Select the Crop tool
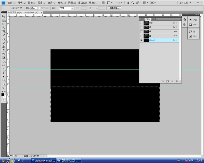 (x=4, y=31)
